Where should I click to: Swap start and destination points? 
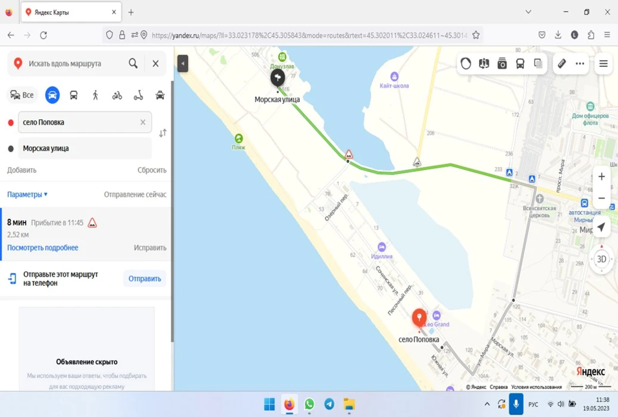pyautogui.click(x=163, y=133)
